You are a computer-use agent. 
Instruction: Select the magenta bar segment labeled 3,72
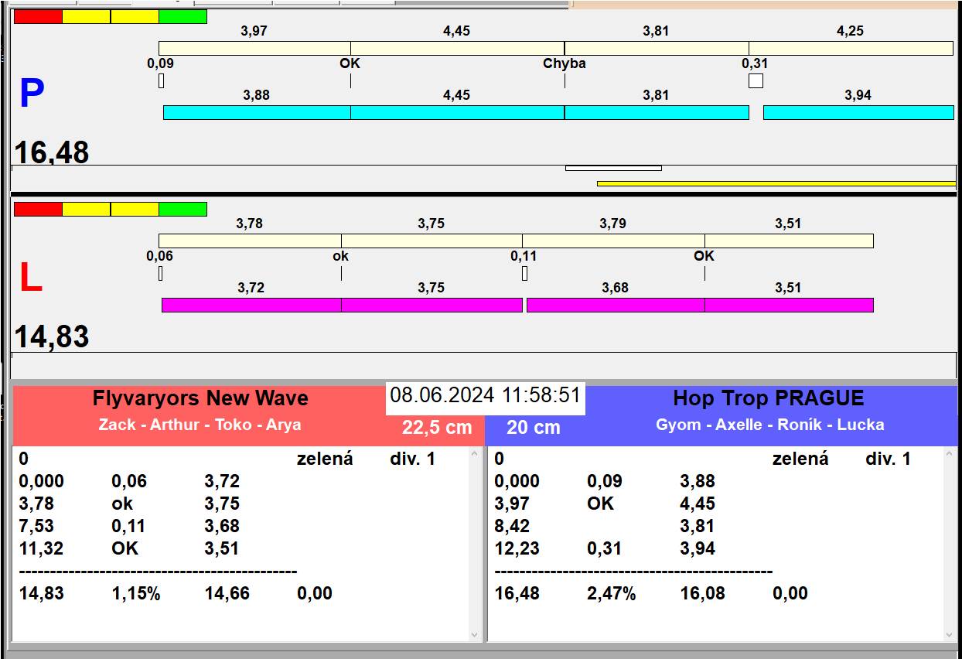coord(251,305)
